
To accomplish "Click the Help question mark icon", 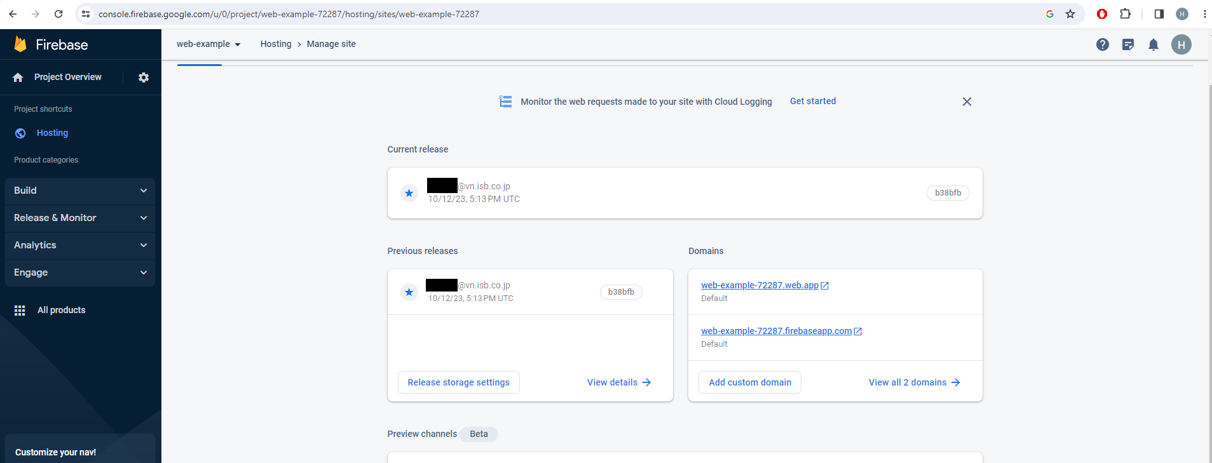I will [1103, 44].
